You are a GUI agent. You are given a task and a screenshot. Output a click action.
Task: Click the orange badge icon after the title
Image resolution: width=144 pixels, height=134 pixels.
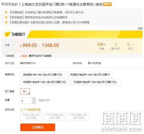(107, 4)
